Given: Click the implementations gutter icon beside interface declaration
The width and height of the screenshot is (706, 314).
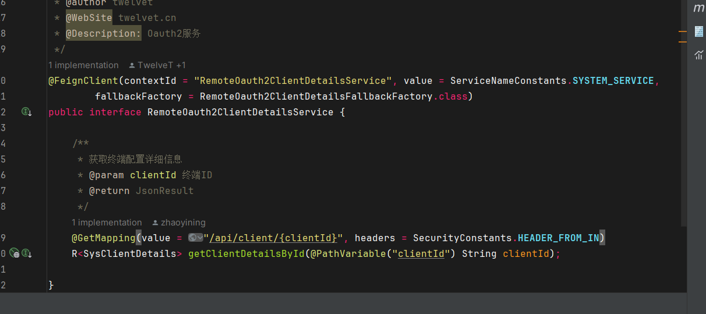Looking at the screenshot, I should (x=26, y=112).
